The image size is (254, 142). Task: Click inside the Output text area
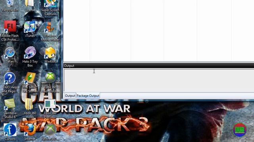pyautogui.click(x=159, y=80)
